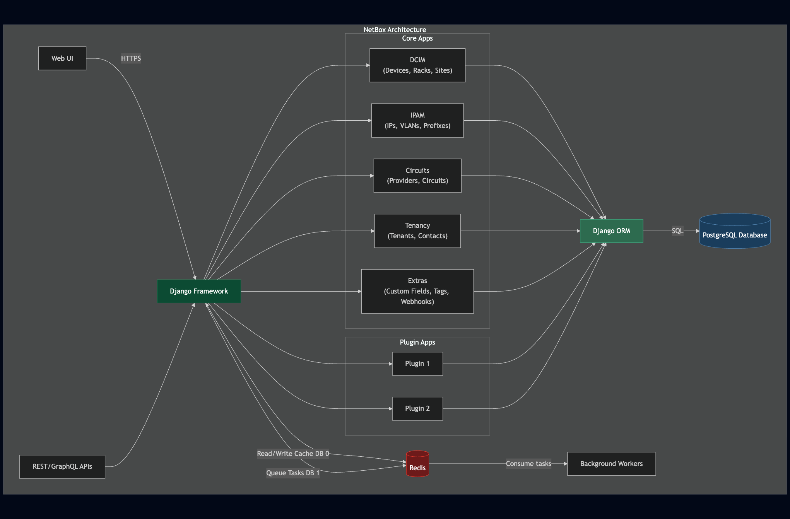Select the Circuits providers node
790x519 pixels.
click(x=417, y=176)
